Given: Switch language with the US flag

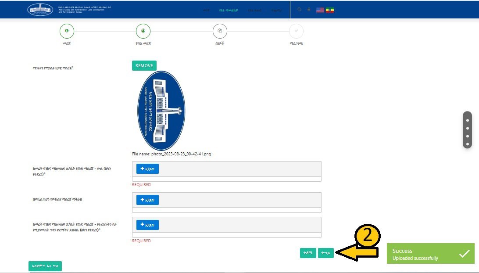Looking at the screenshot, I should 320,10.
